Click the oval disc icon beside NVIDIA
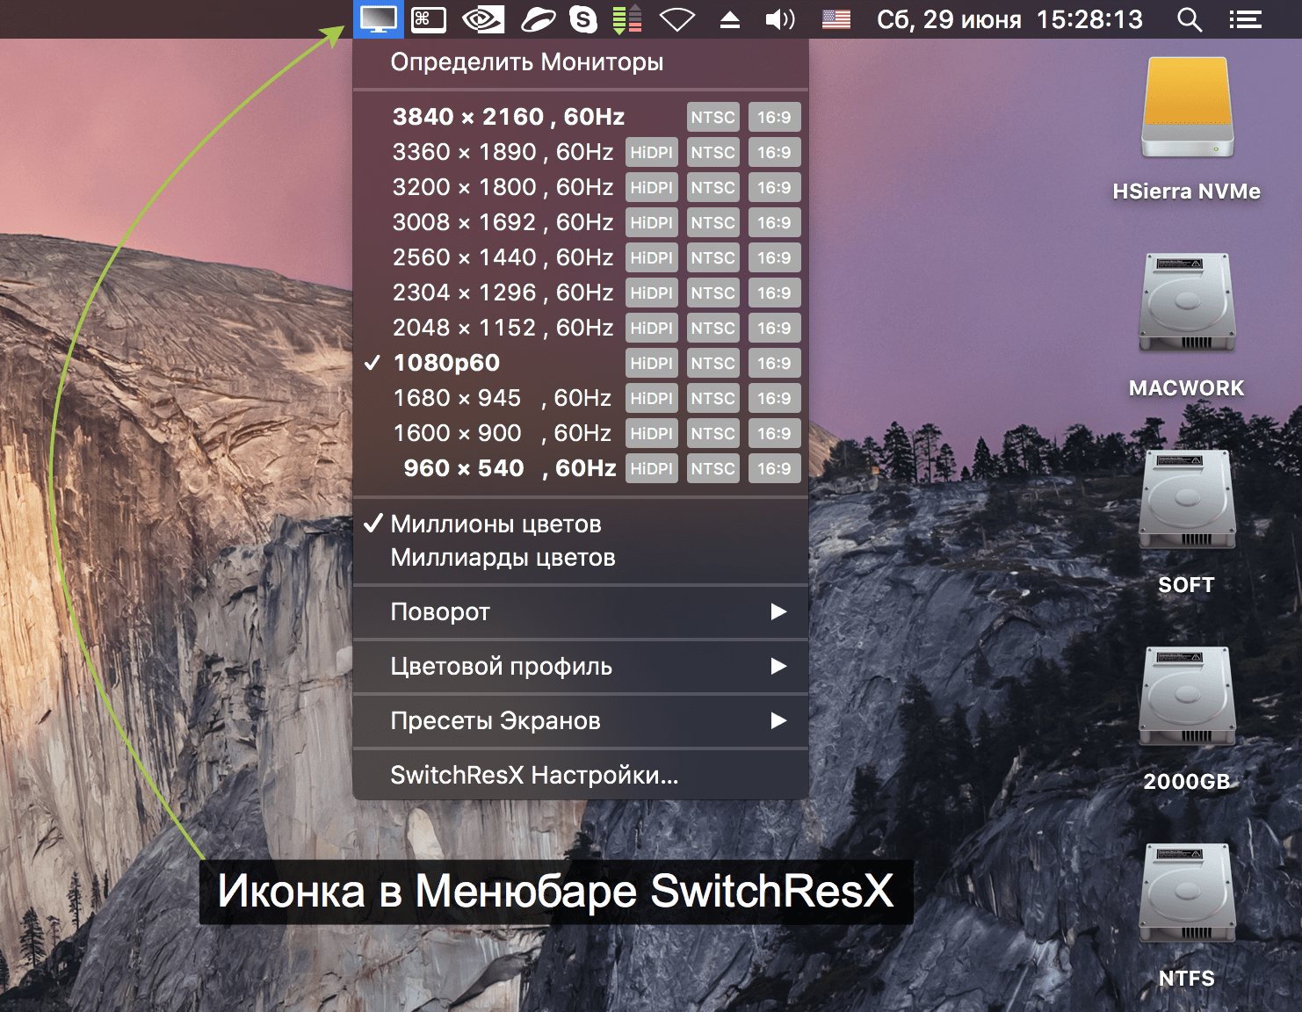This screenshot has width=1302, height=1012. [x=538, y=19]
